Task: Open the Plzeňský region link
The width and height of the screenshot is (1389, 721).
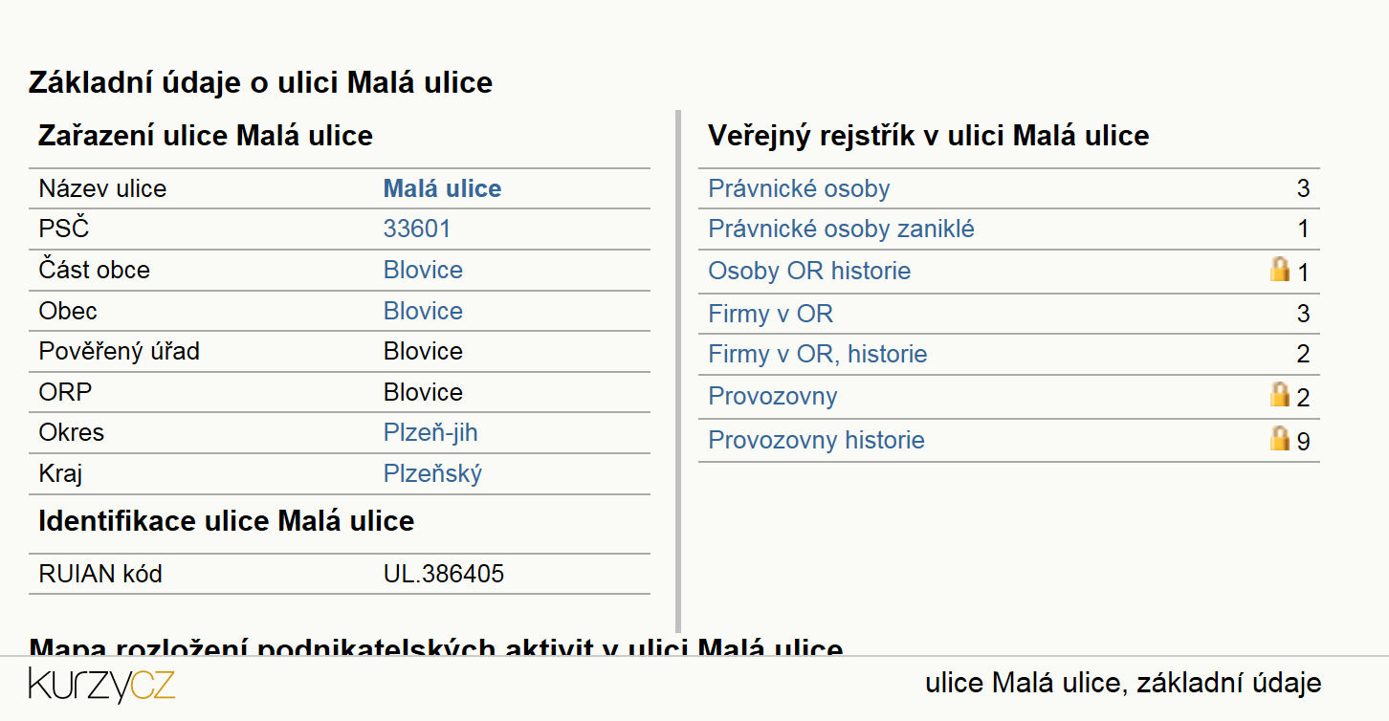Action: [x=432, y=473]
